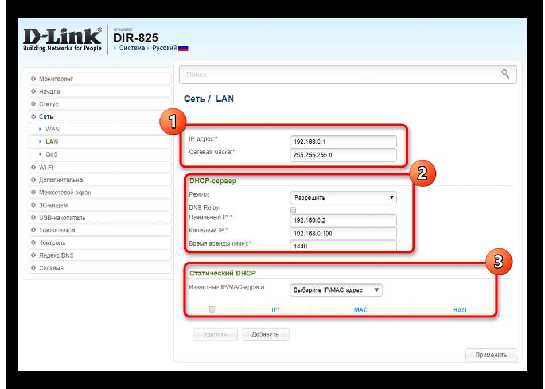Click bullet icon beside Межсетевой экран

coord(33,192)
